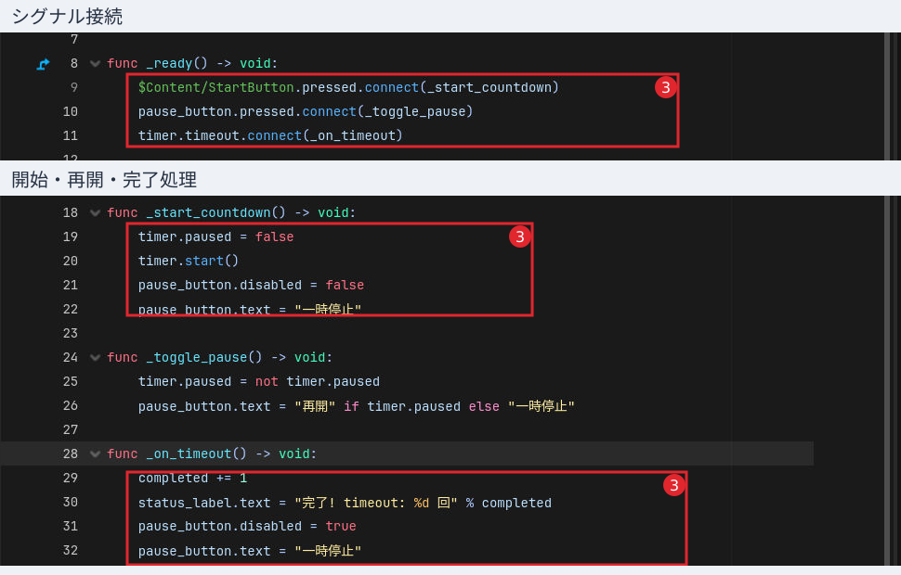Click line number 30 in the gutter
Screen dimensions: 901x575
tap(70, 502)
